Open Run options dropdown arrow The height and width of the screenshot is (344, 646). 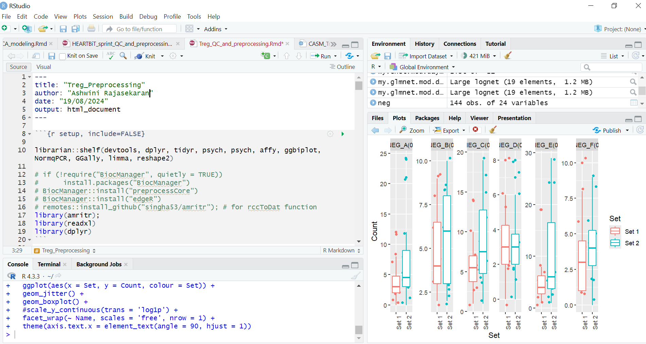pos(336,56)
